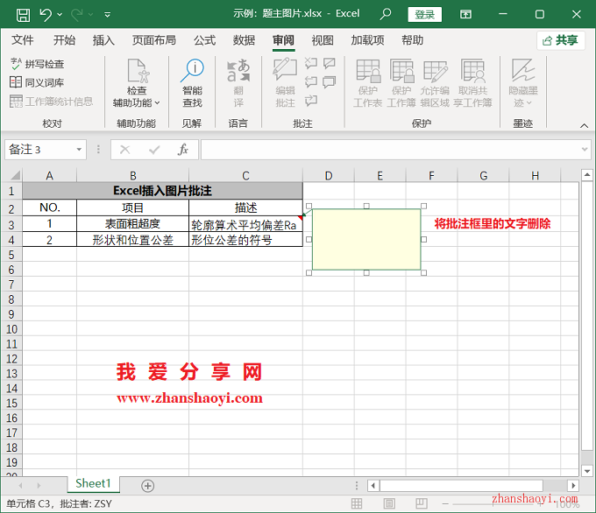Click the delete comment icon

311,63
